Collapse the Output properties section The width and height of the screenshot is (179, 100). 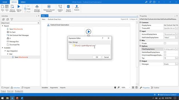140,61
